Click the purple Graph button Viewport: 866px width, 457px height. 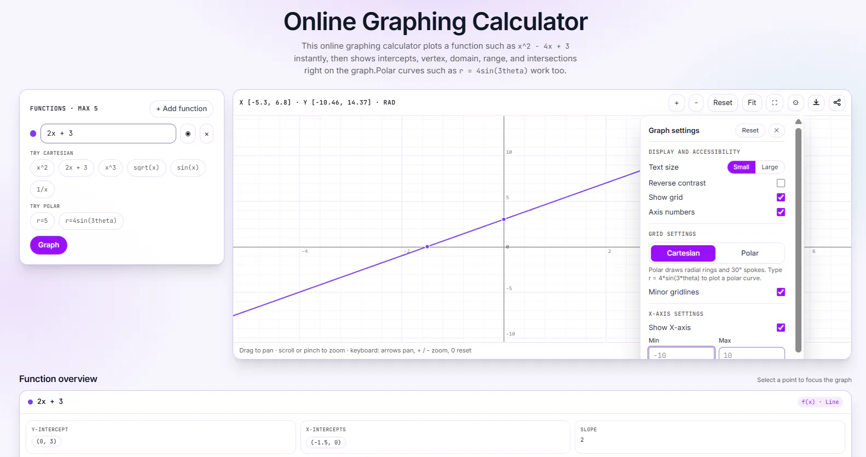pyautogui.click(x=49, y=245)
